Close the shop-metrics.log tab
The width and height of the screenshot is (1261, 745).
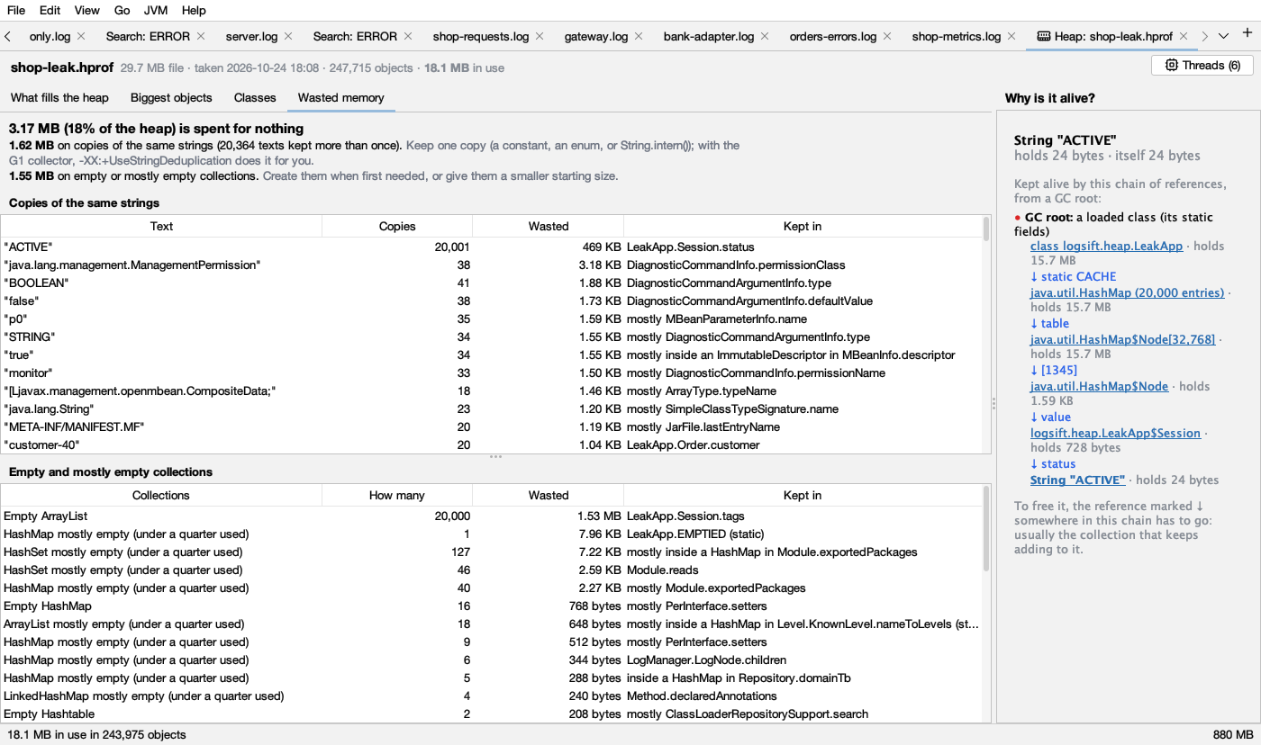(1012, 37)
